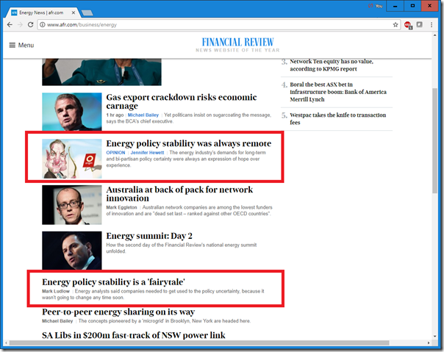The width and height of the screenshot is (444, 352).
Task: Click the horizontal scrollbar right arrow
Action: point(429,343)
